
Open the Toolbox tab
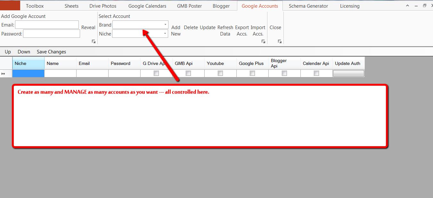coord(35,6)
